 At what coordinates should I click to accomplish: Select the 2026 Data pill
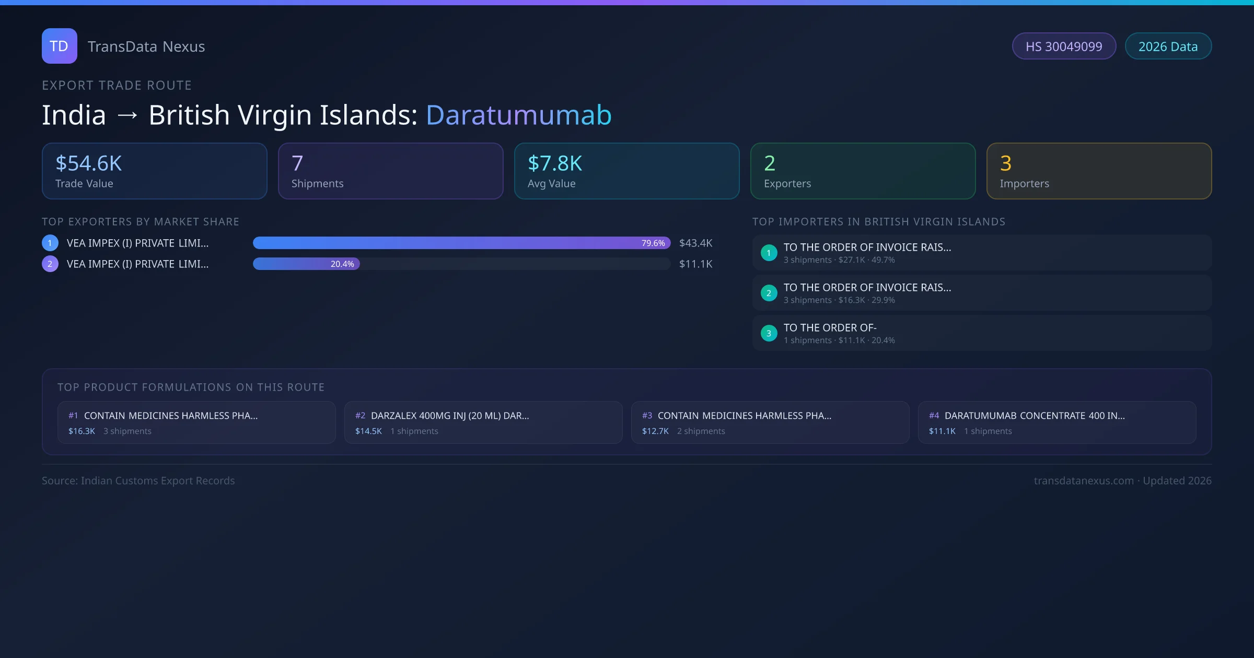[x=1168, y=46]
